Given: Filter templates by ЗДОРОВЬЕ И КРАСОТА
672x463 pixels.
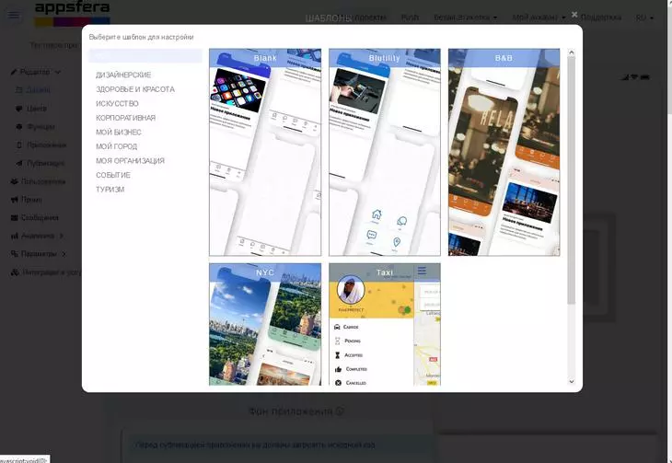Looking at the screenshot, I should click(x=135, y=89).
